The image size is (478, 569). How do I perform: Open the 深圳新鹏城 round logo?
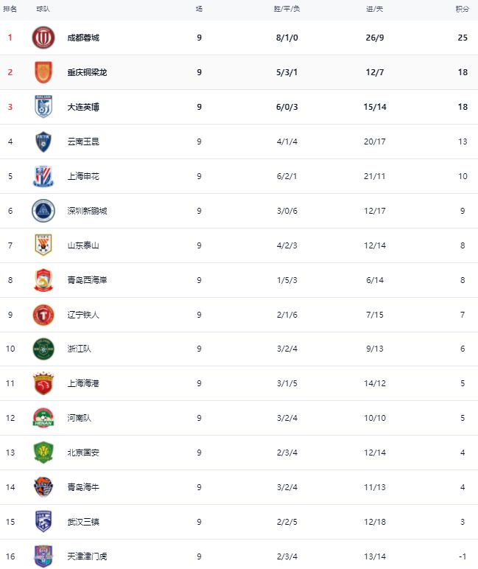coord(43,211)
